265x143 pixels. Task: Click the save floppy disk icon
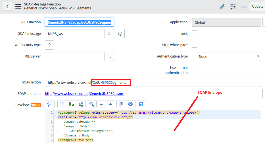(141, 104)
